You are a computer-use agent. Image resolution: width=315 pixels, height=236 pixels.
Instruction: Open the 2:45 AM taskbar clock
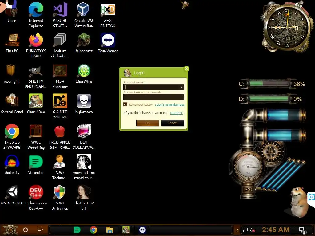pos(276,230)
